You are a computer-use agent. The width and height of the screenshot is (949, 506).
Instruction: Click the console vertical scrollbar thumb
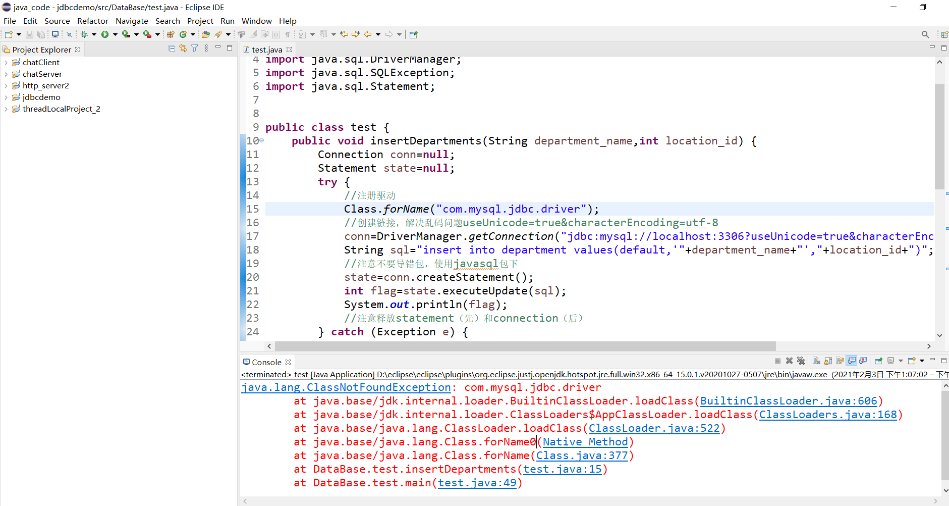point(945,435)
